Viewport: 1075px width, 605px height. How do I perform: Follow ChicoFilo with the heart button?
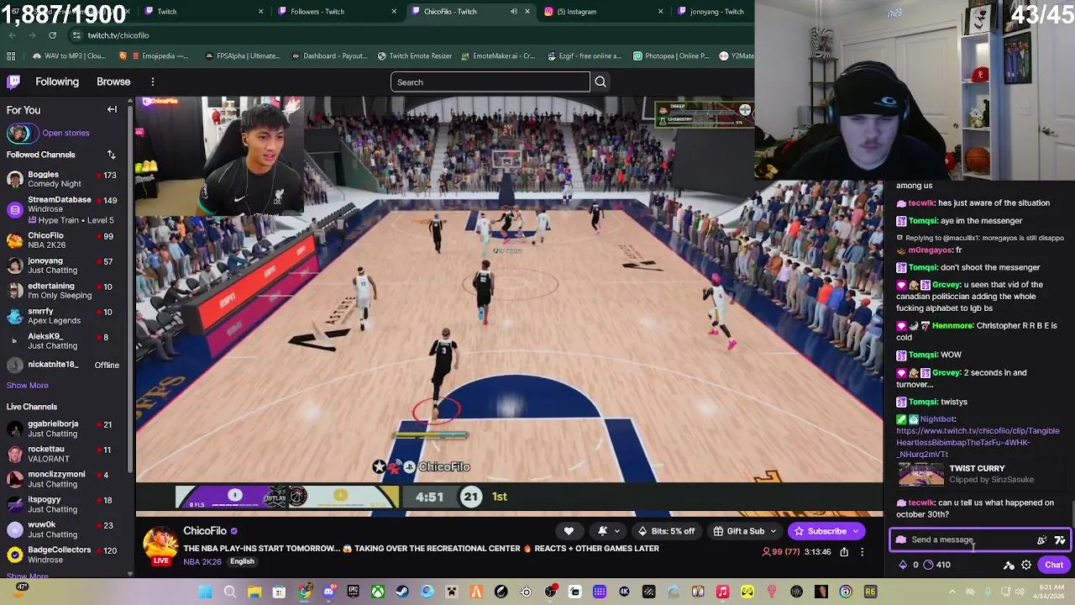[x=569, y=531]
